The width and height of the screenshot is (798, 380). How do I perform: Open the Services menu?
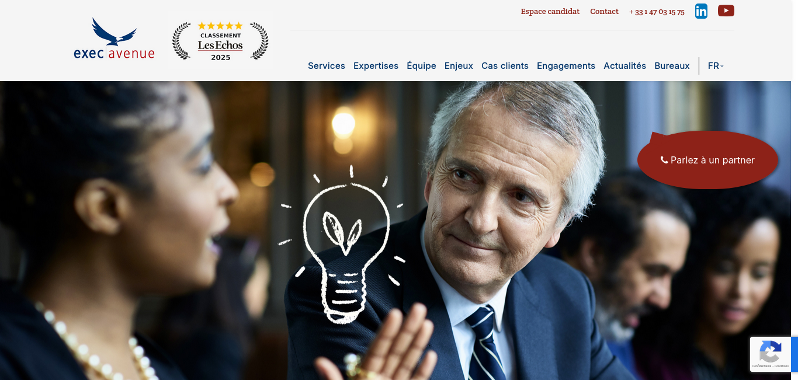pyautogui.click(x=327, y=66)
